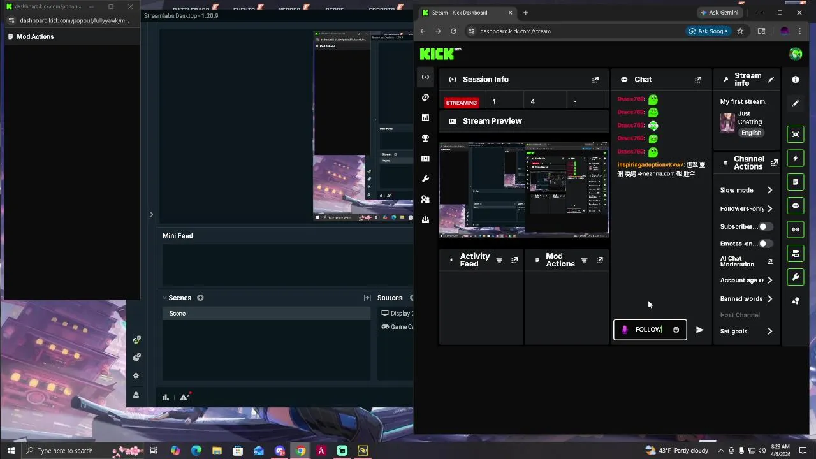Click the chat message input field
816x459 pixels.
coord(650,330)
